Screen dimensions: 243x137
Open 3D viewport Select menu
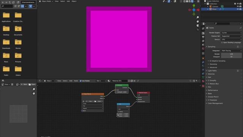63,1
